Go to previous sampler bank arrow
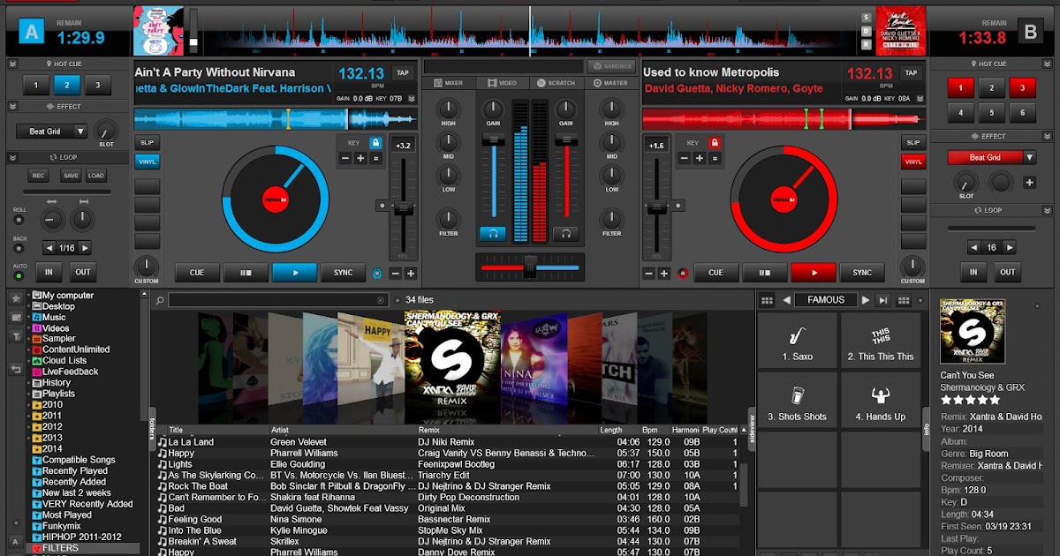1060x556 pixels. (x=786, y=300)
